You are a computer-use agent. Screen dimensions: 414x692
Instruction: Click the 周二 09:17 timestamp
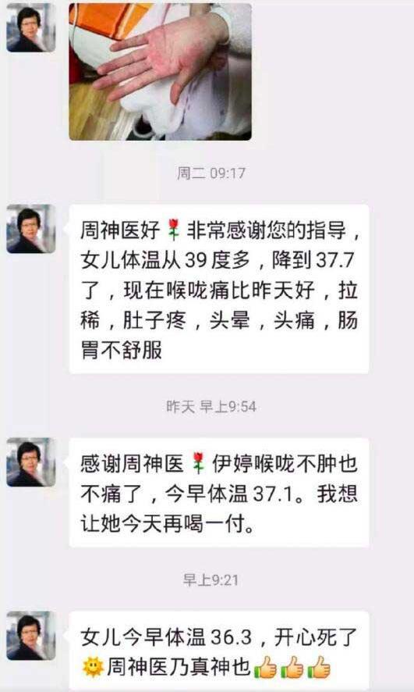(211, 173)
